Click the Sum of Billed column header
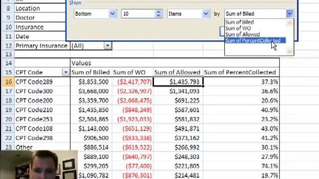This screenshot has height=179, width=319. tap(91, 72)
